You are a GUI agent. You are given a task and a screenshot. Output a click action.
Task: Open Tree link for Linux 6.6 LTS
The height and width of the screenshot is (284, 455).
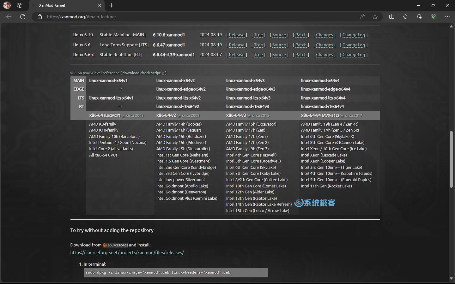pyautogui.click(x=258, y=45)
